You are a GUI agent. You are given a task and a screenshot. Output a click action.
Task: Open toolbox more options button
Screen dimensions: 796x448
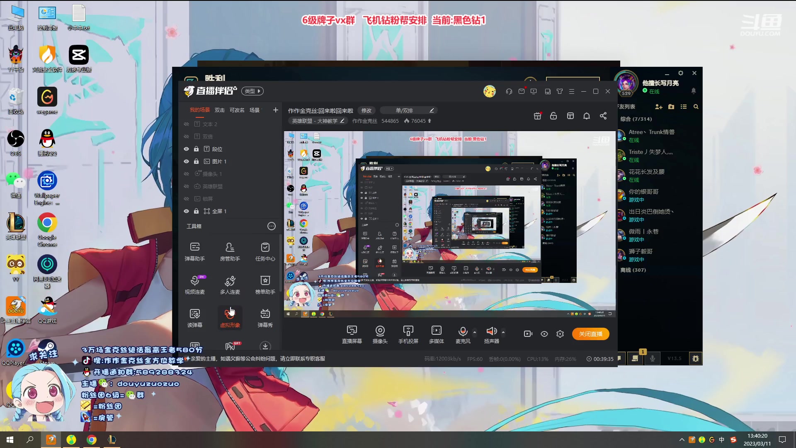[272, 226]
